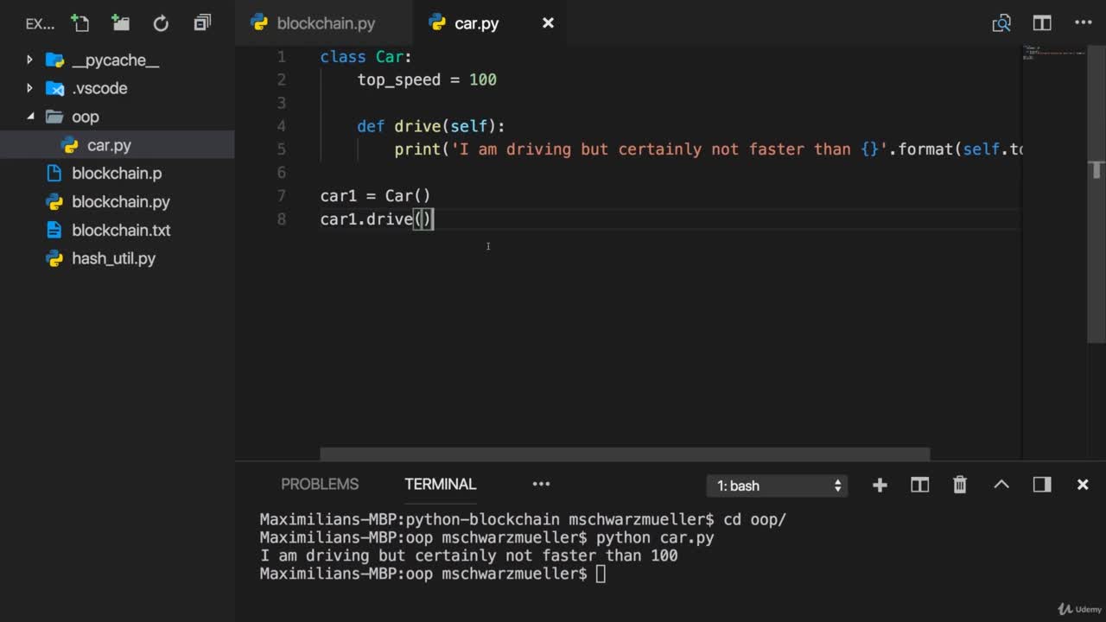Image resolution: width=1106 pixels, height=622 pixels.
Task: Click the 'car1 = Car()' line
Action: coord(375,196)
